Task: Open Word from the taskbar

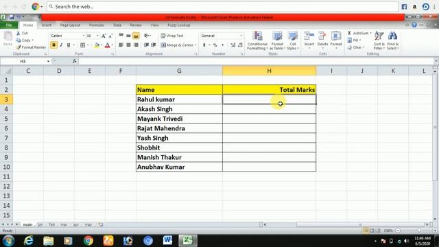Action: (167, 241)
